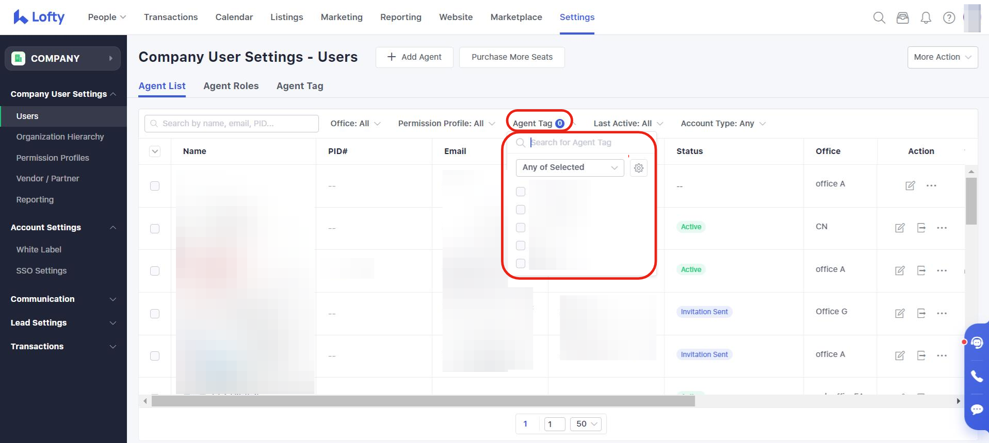Click the Add Agent button
The height and width of the screenshot is (443, 989).
pyautogui.click(x=414, y=57)
